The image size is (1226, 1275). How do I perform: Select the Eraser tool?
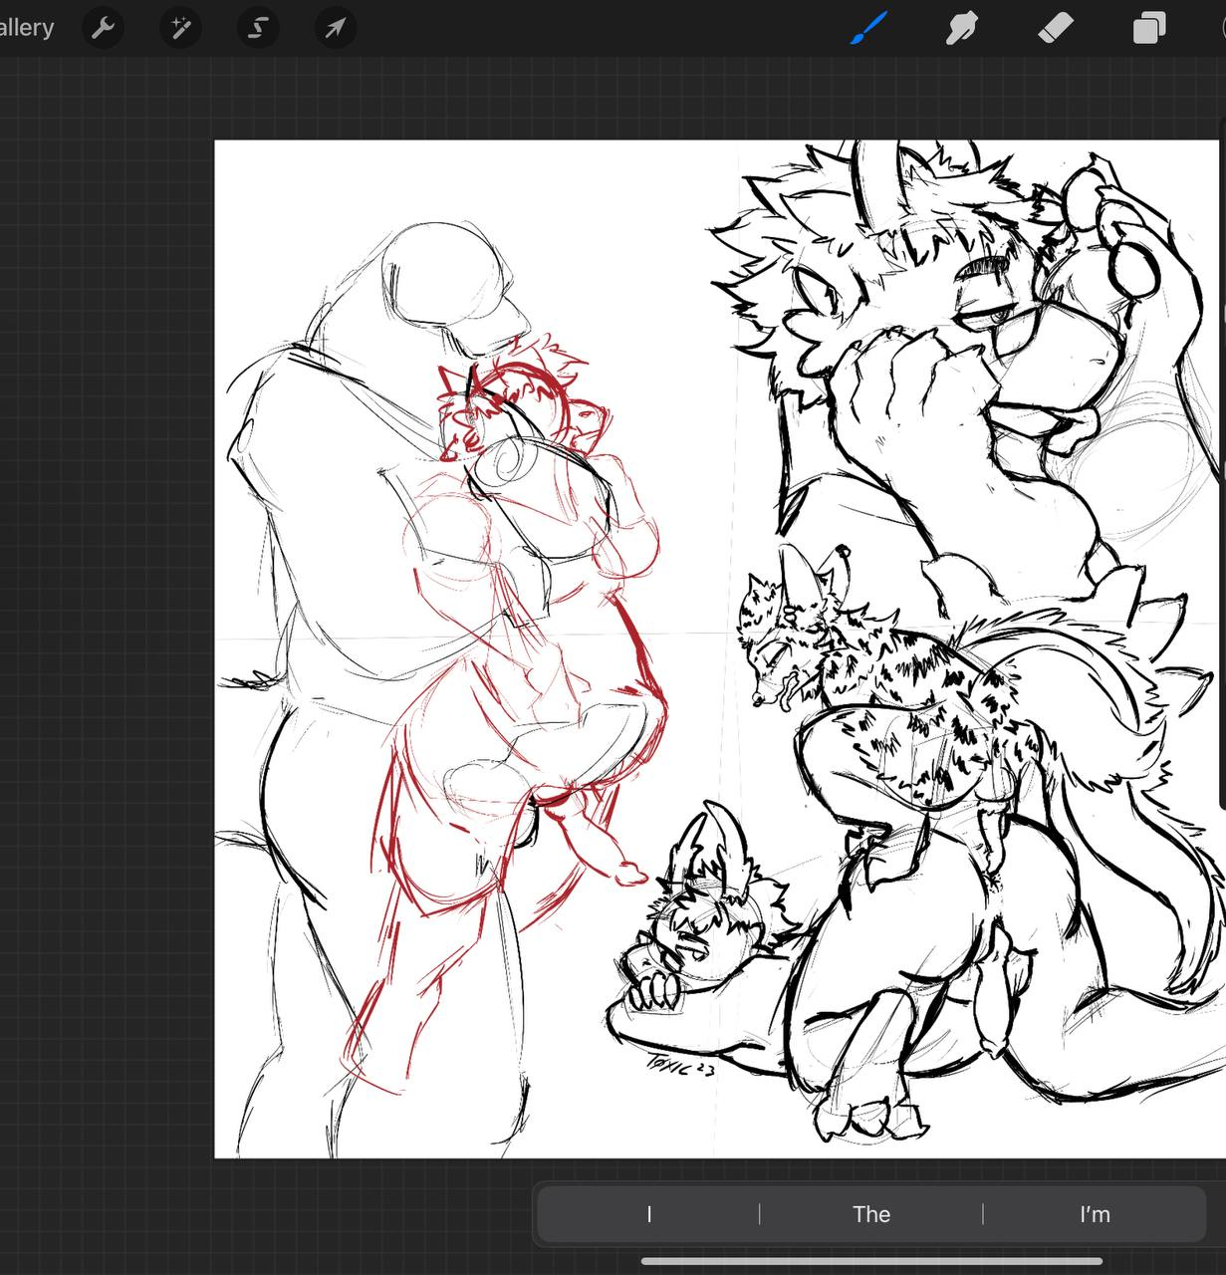[1055, 28]
